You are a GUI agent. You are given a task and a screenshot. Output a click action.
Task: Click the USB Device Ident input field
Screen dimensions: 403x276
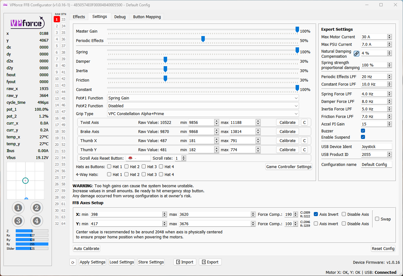click(x=376, y=146)
